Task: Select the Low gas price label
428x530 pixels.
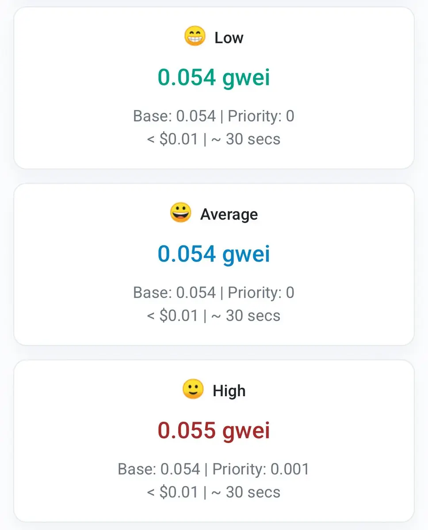Action: pos(229,38)
